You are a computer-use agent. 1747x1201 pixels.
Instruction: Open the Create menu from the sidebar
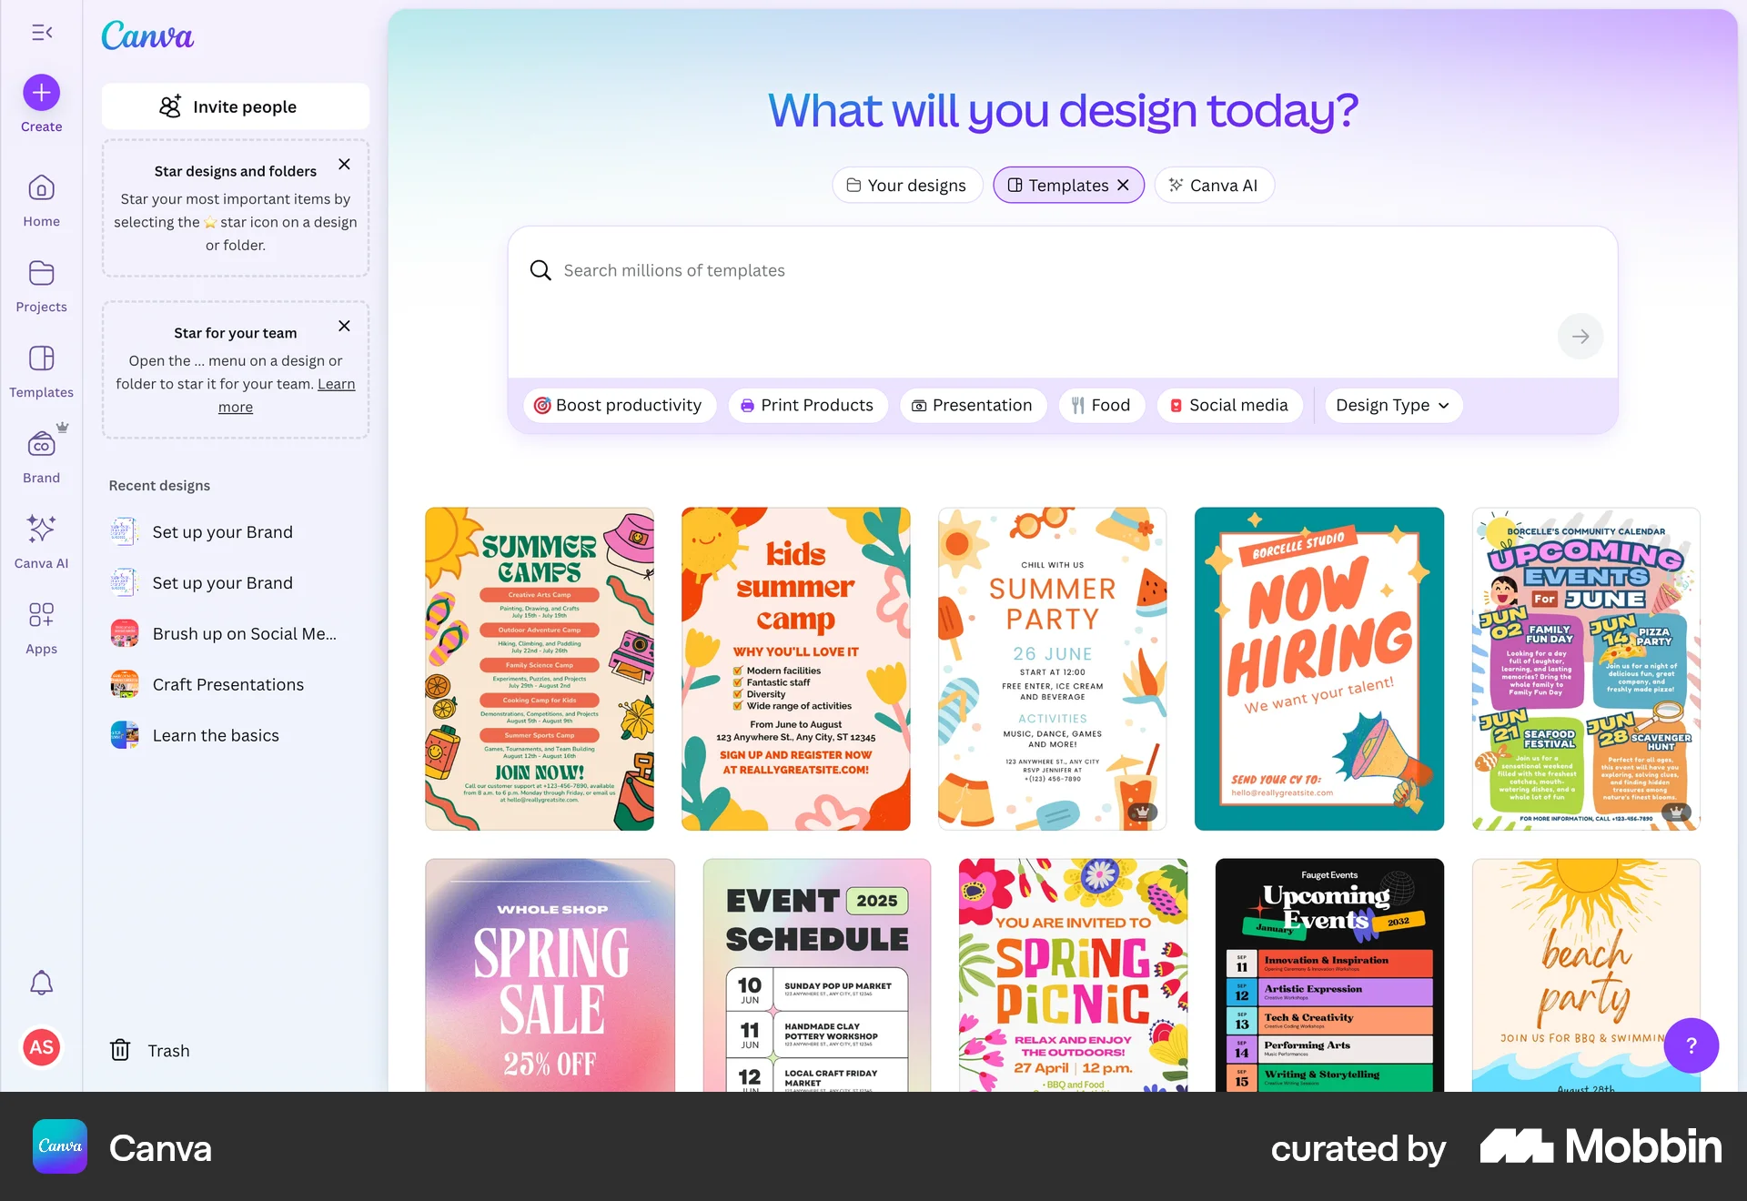[x=40, y=92]
